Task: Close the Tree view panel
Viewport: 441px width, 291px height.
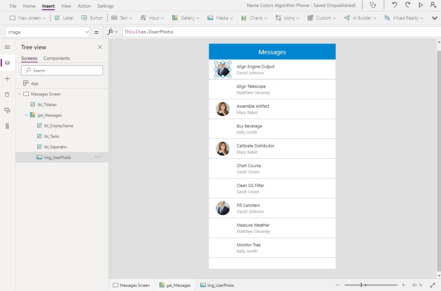Action: coord(100,47)
